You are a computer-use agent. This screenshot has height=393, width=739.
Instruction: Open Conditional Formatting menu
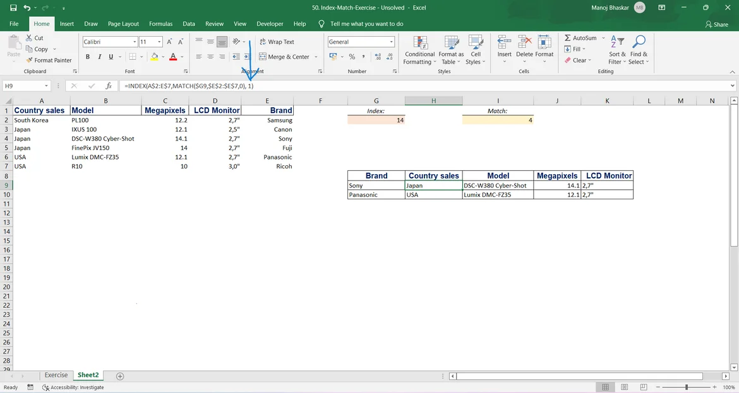[420, 50]
